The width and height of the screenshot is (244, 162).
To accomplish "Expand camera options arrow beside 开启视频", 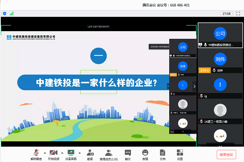I will coord(62,153).
